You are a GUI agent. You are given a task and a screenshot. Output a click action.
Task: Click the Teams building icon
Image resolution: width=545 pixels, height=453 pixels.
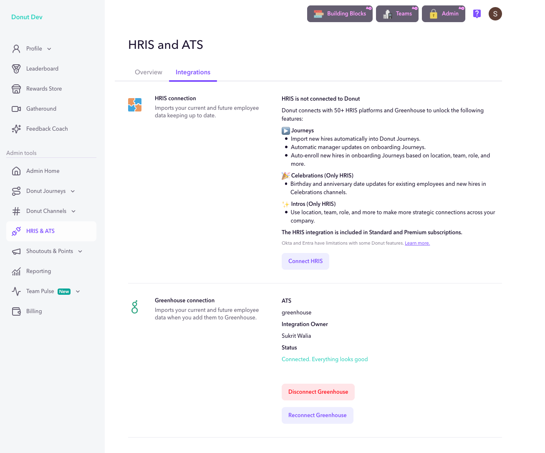tap(388, 14)
